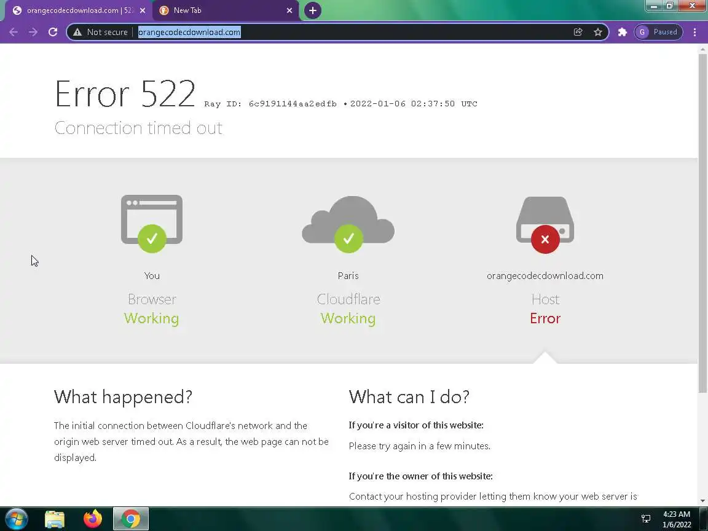
Task: Click the Browser window status icon
Action: pyautogui.click(x=152, y=224)
